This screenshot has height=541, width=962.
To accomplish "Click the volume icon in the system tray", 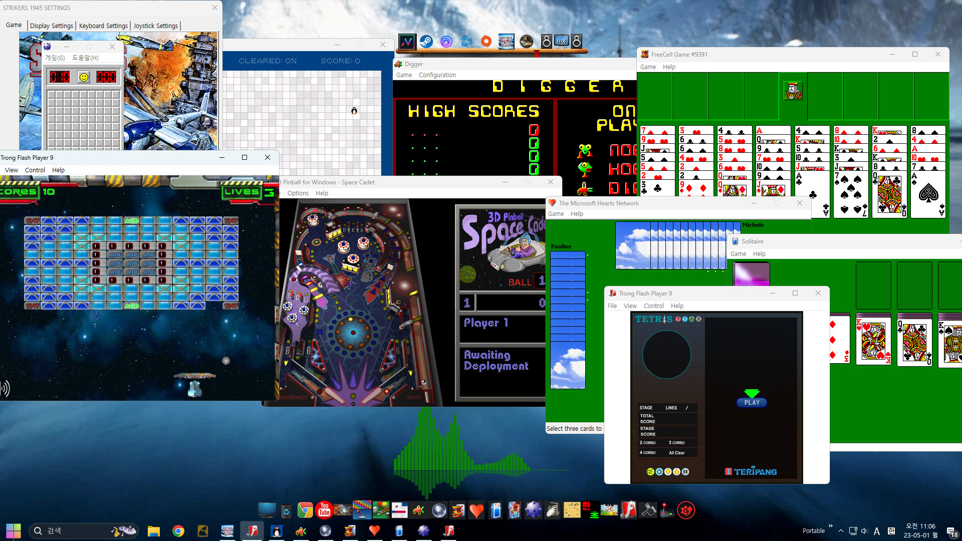I will (864, 531).
